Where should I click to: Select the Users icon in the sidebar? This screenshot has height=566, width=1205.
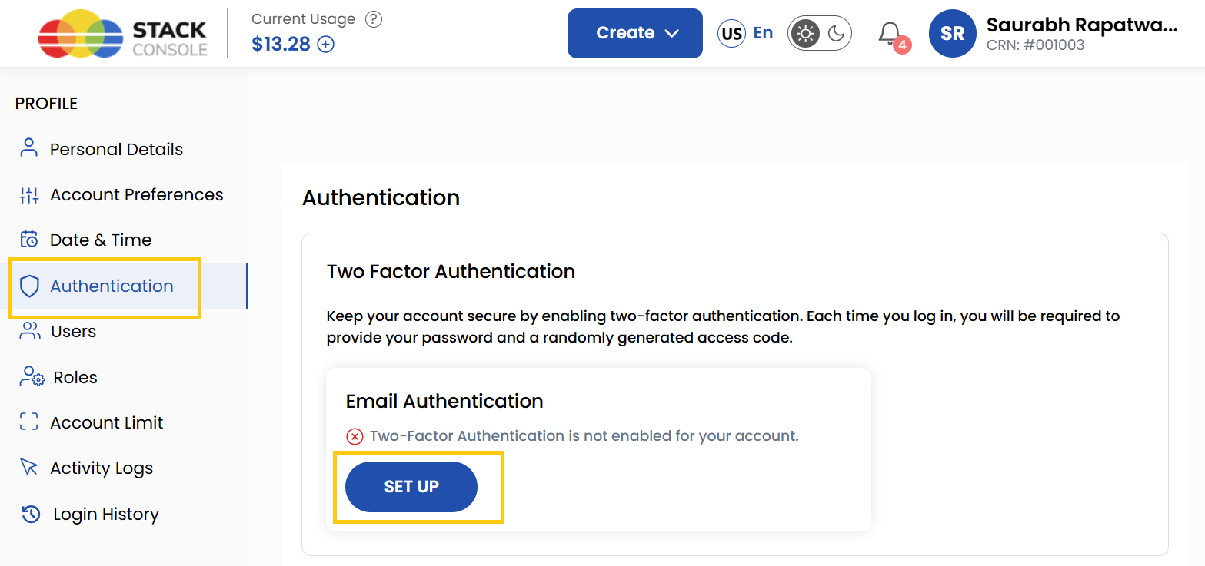tap(28, 331)
